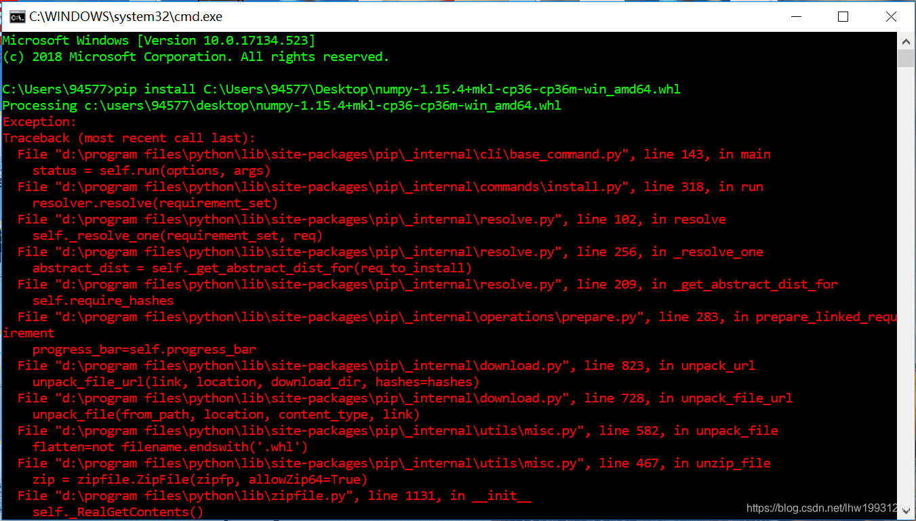Viewport: 916px width, 521px height.
Task: Click the maximize button
Action: tap(843, 16)
